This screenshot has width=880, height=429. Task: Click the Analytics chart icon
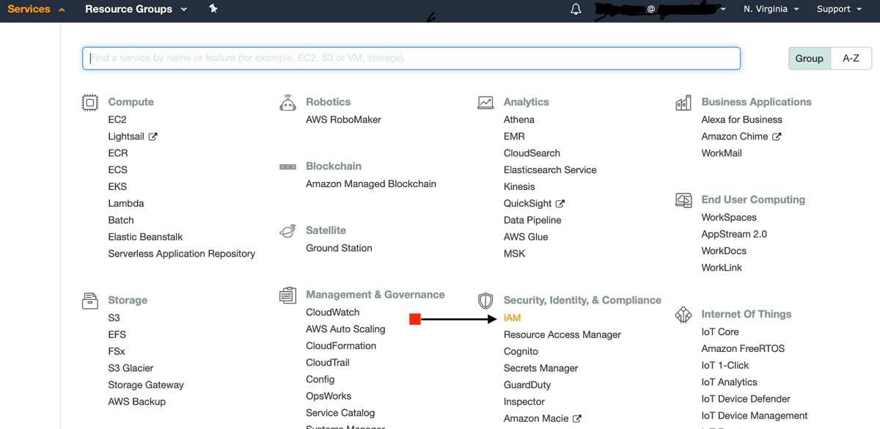pyautogui.click(x=485, y=102)
